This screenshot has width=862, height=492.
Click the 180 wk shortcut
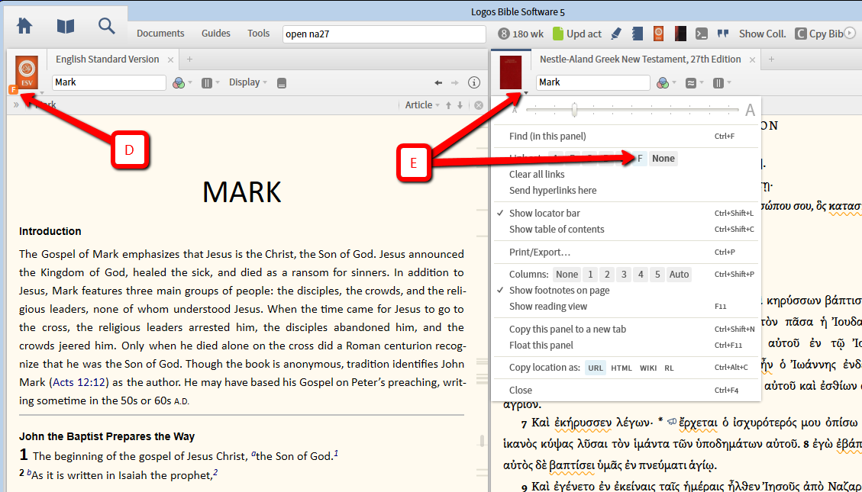tap(521, 34)
